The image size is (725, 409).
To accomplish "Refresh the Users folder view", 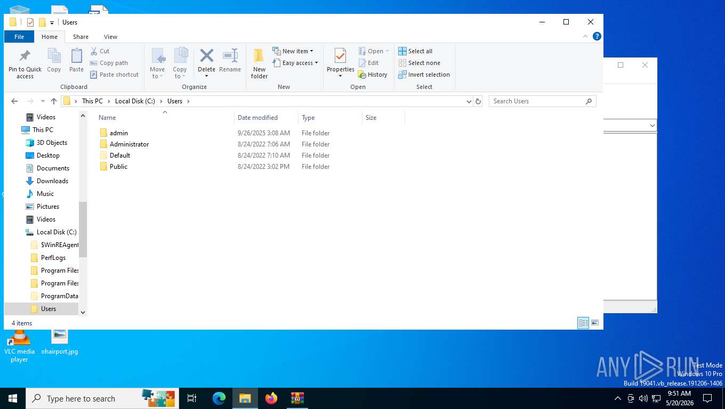I will tap(478, 101).
